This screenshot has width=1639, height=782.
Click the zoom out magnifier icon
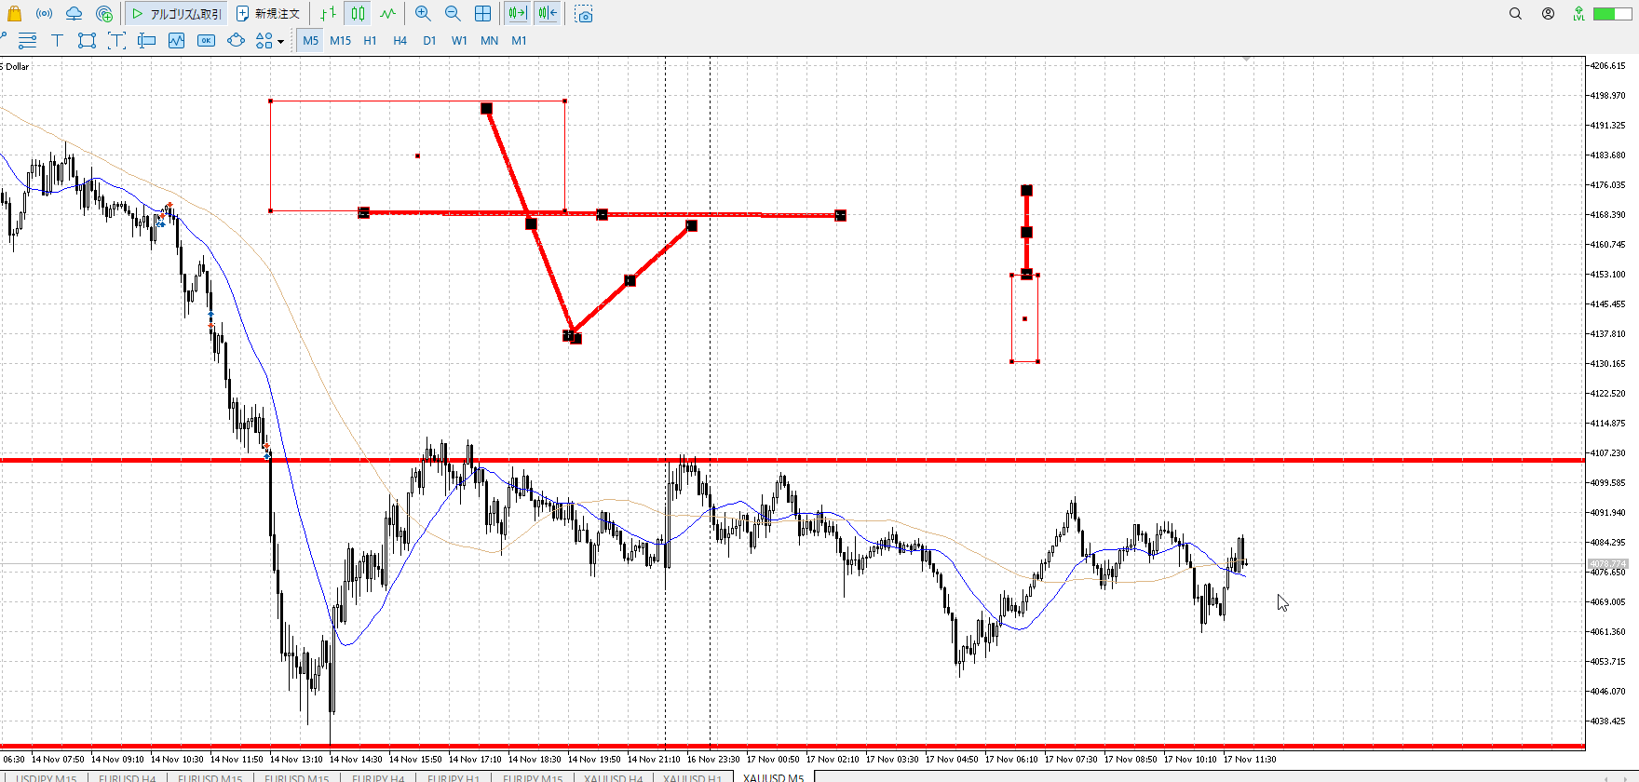(x=453, y=14)
